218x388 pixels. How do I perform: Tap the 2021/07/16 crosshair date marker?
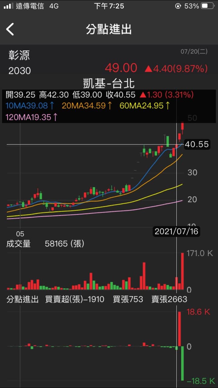[177, 232]
